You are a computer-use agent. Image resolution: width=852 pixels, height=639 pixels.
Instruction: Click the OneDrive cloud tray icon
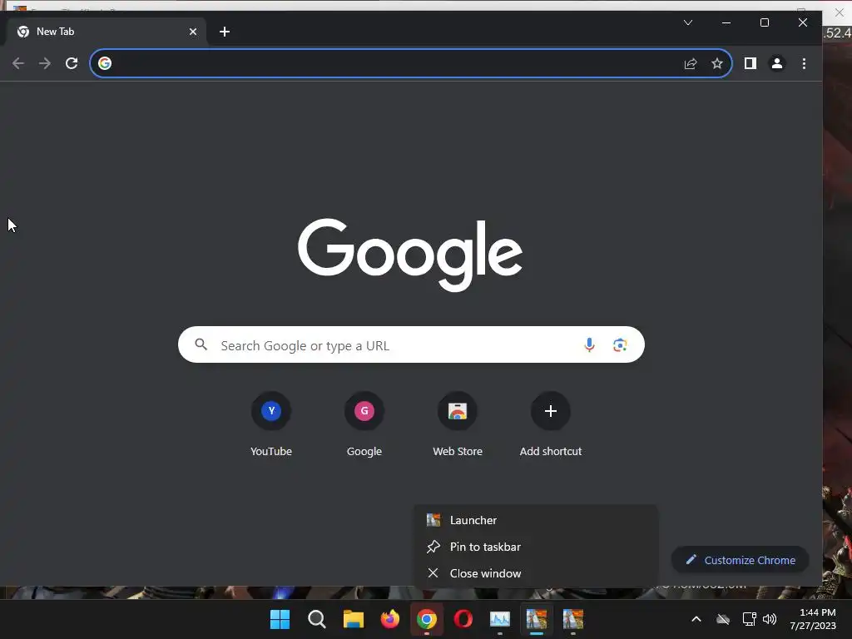click(723, 619)
